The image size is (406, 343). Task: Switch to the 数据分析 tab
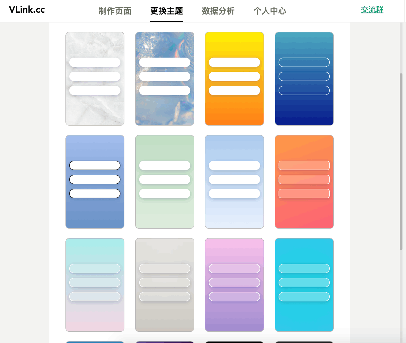coord(218,11)
